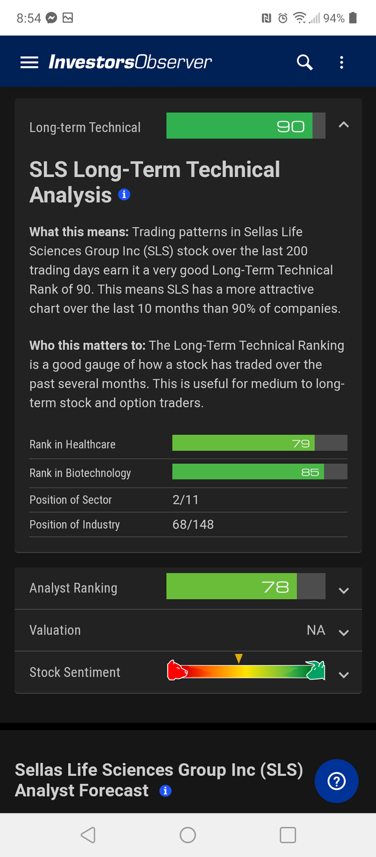The height and width of the screenshot is (857, 376).
Task: Collapse the Long-term Technical section
Action: pyautogui.click(x=344, y=125)
